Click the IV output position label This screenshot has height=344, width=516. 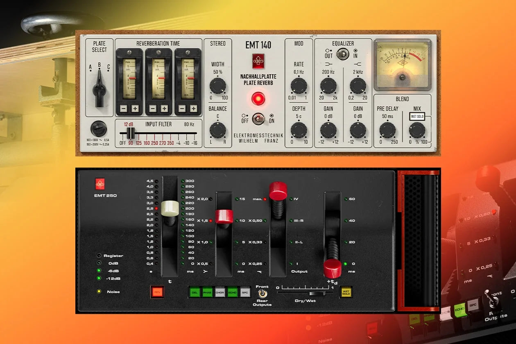(x=296, y=199)
